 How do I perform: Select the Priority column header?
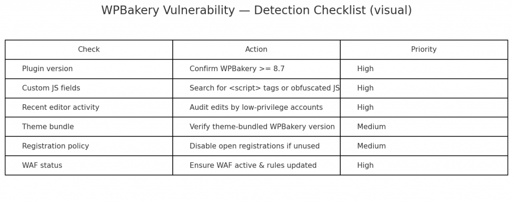click(423, 50)
